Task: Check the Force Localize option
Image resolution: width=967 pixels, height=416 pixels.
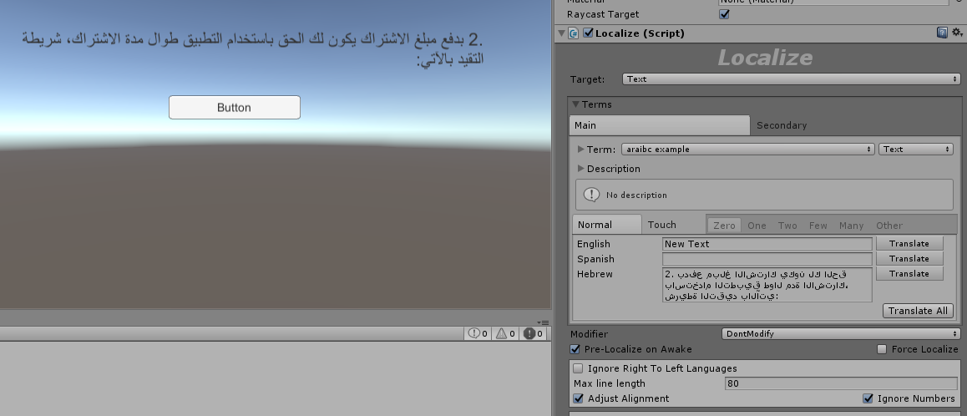Action: click(x=882, y=349)
